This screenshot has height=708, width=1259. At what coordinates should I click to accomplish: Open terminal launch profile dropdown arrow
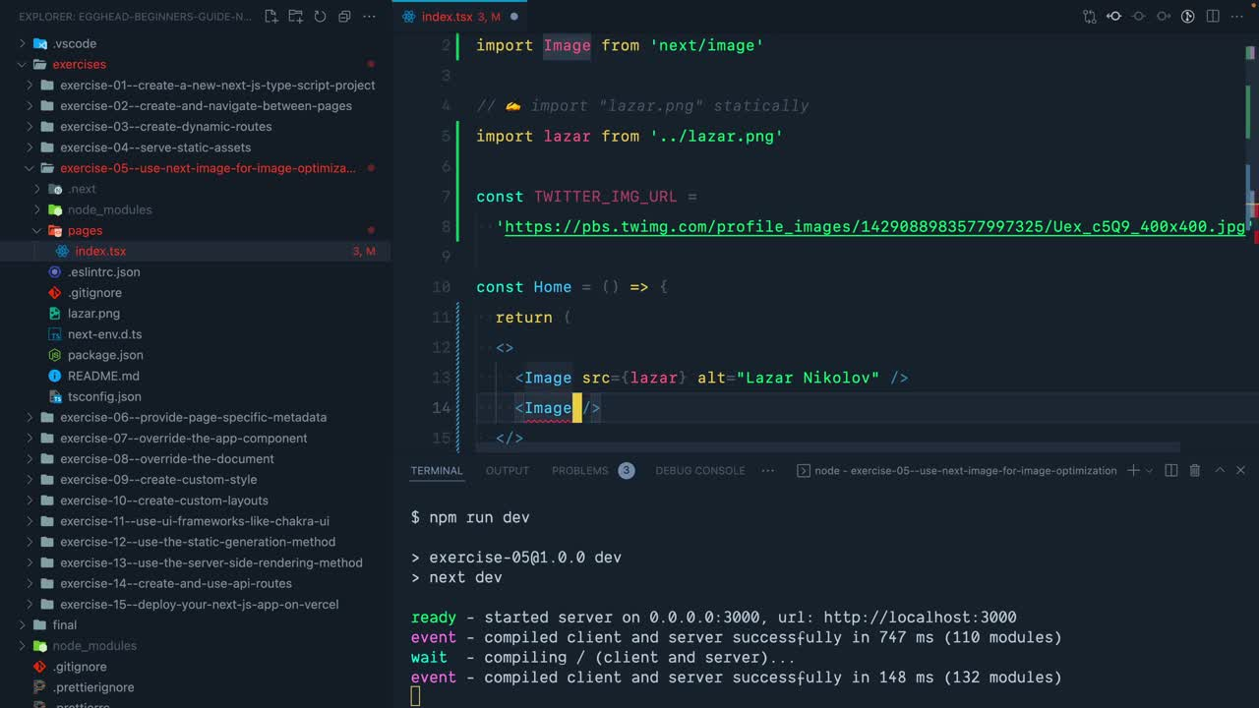(1149, 471)
